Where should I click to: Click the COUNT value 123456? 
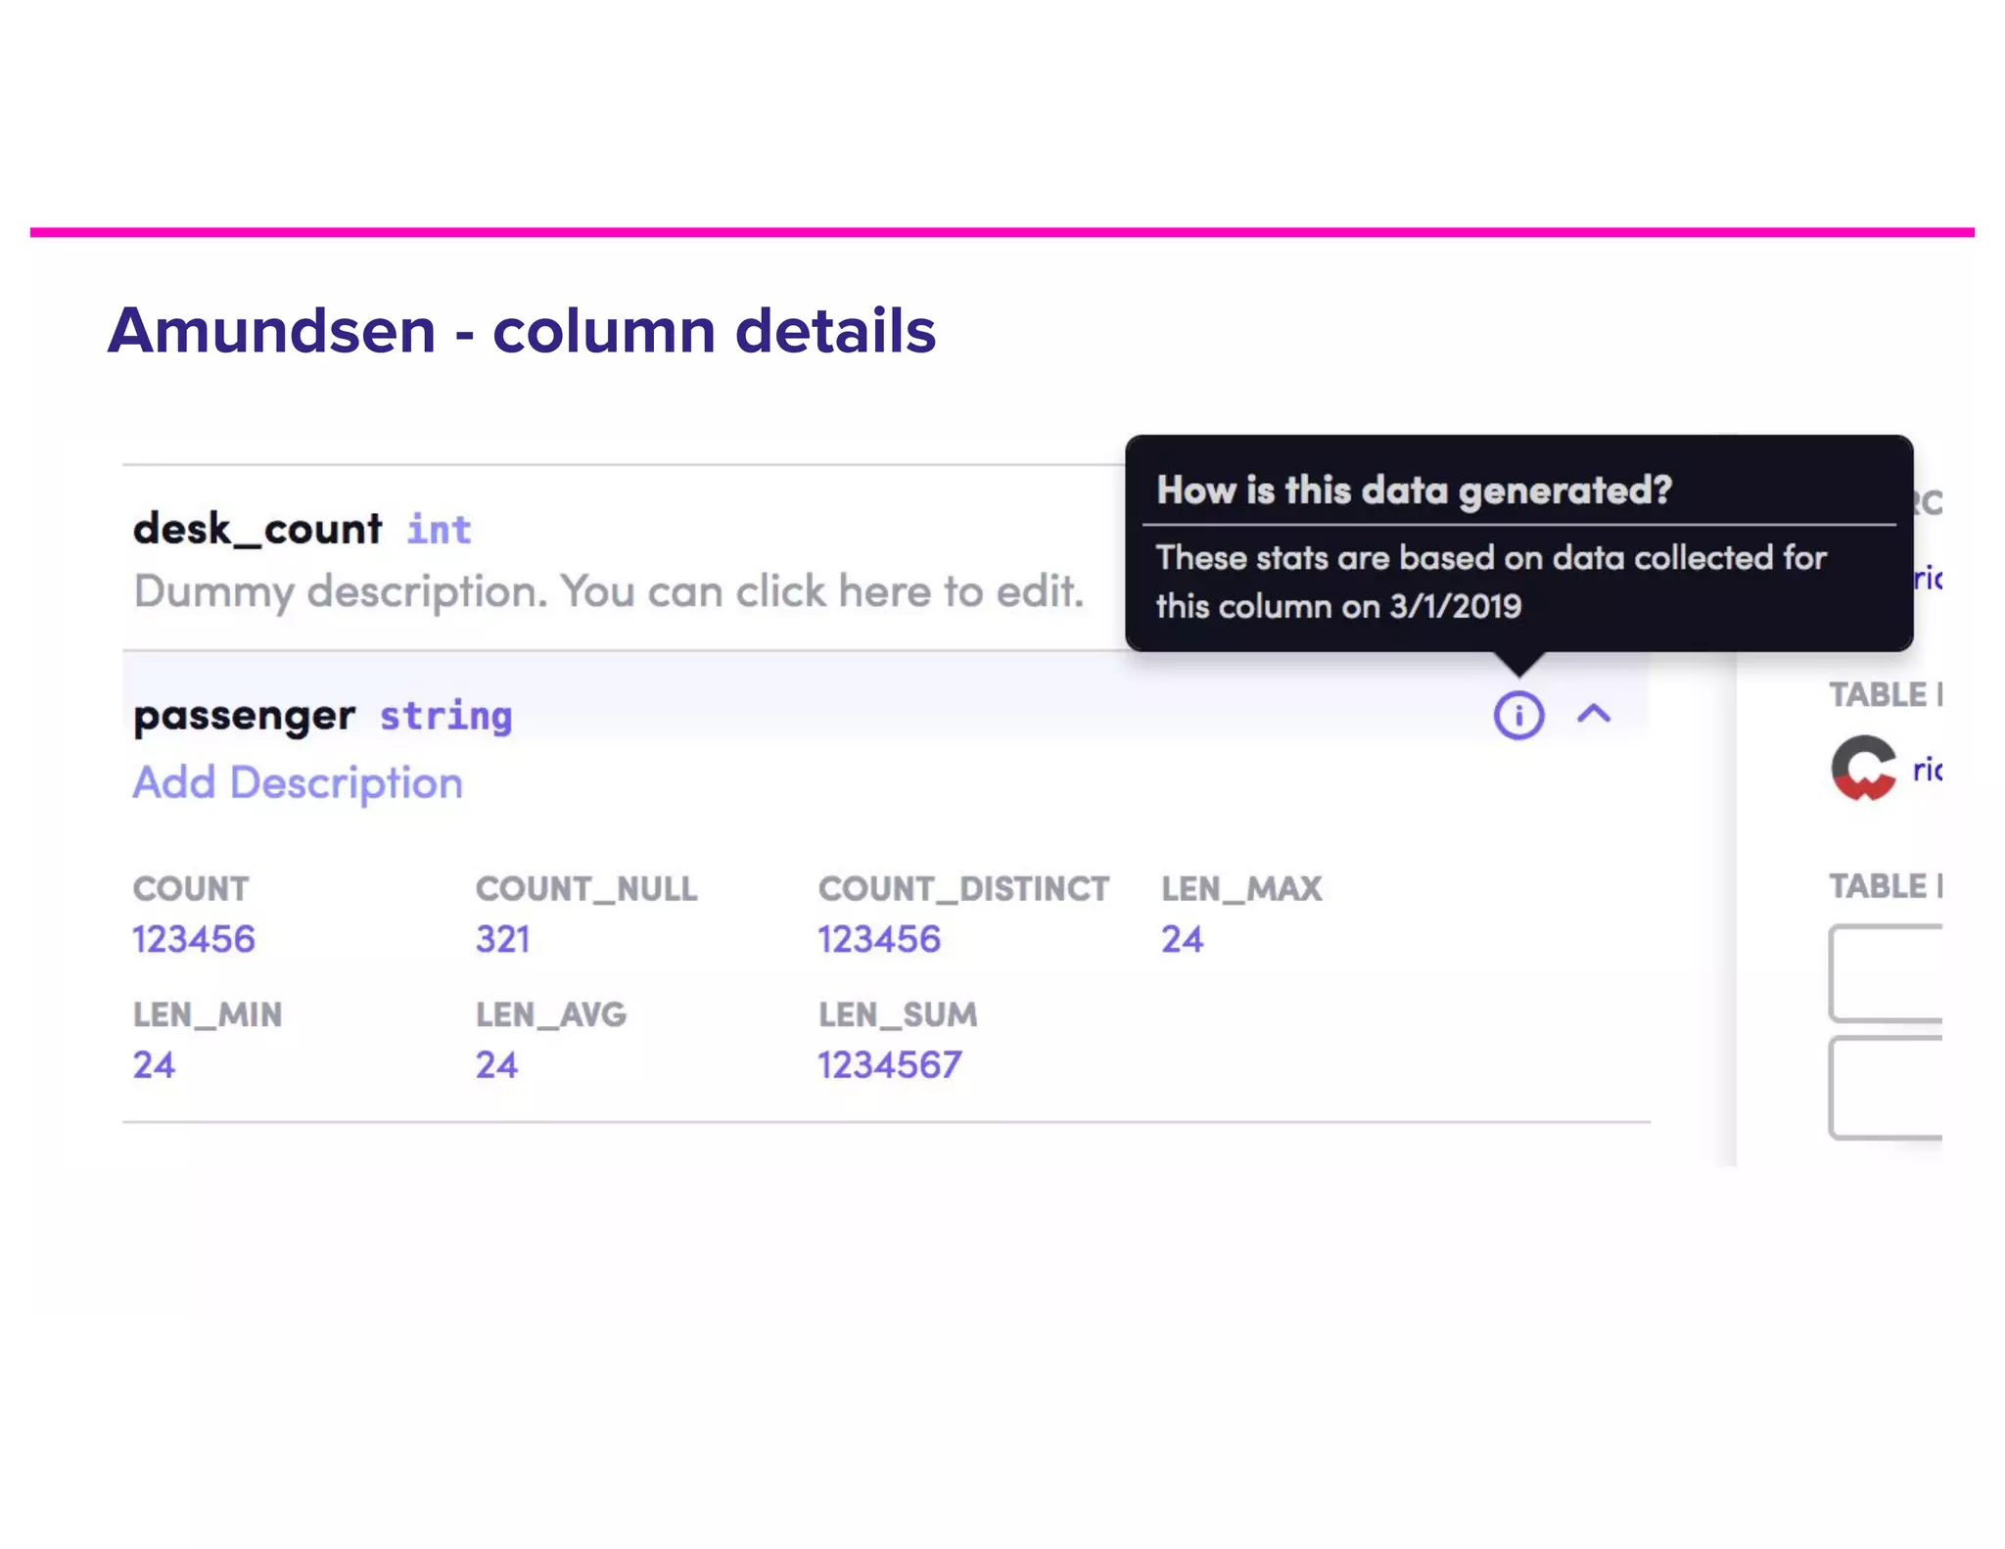(194, 939)
